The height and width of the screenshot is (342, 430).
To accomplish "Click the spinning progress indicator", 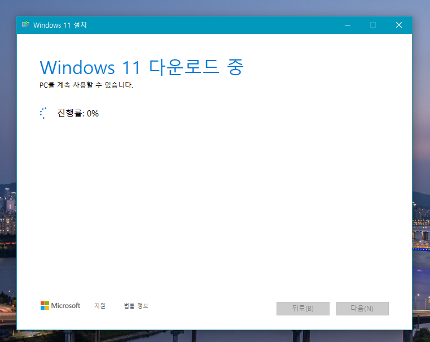I will (x=43, y=113).
